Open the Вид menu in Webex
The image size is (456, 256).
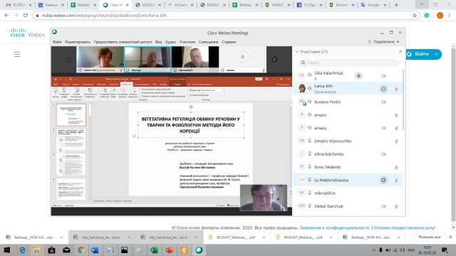coord(158,42)
